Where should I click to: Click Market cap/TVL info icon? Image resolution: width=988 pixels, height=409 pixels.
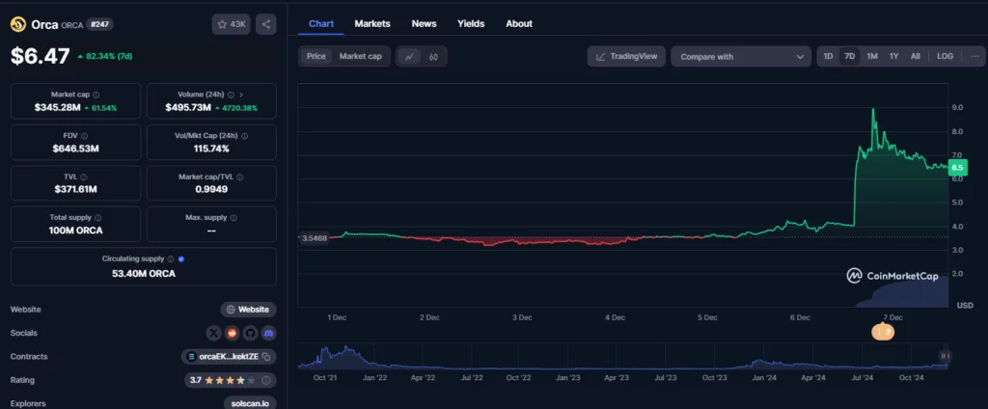tap(240, 177)
